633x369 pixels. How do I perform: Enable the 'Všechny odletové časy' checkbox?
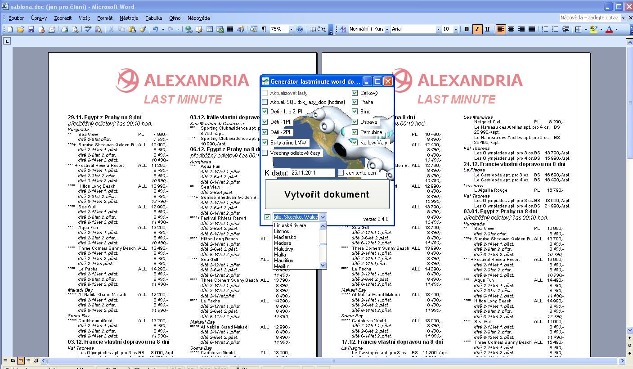(265, 153)
